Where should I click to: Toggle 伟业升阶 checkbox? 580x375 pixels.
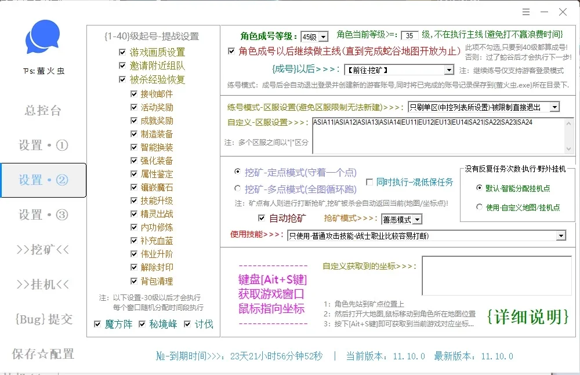[x=134, y=254]
